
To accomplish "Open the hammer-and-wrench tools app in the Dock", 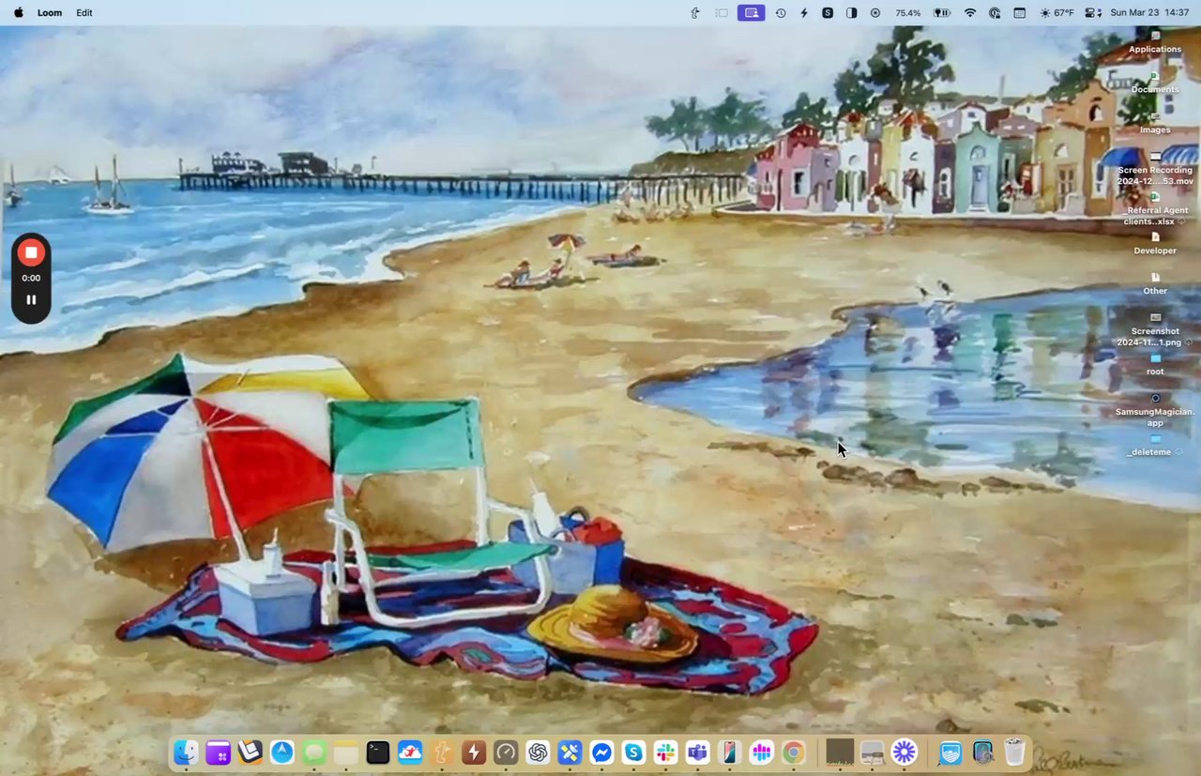I will pyautogui.click(x=570, y=753).
